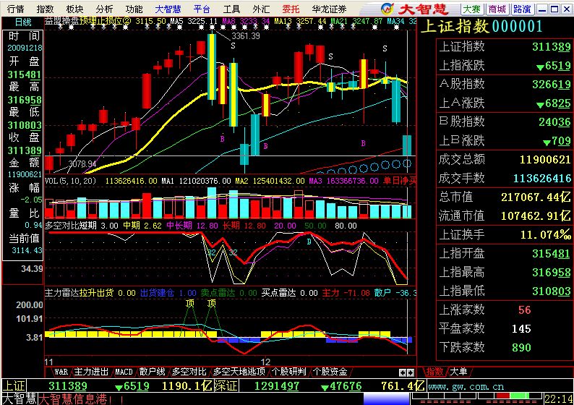Viewport: 574px width, 405px height.
Task: Click the 益盟操盘预埋止损位 indicator label
Action: (x=88, y=21)
